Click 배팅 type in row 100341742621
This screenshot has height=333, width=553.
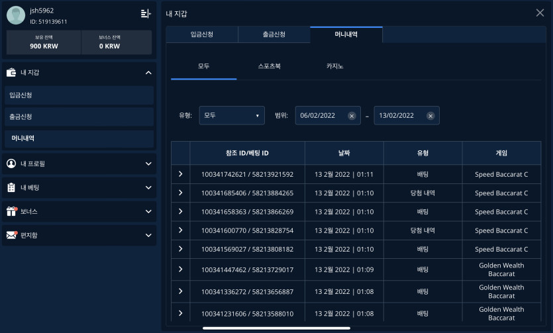(x=423, y=174)
